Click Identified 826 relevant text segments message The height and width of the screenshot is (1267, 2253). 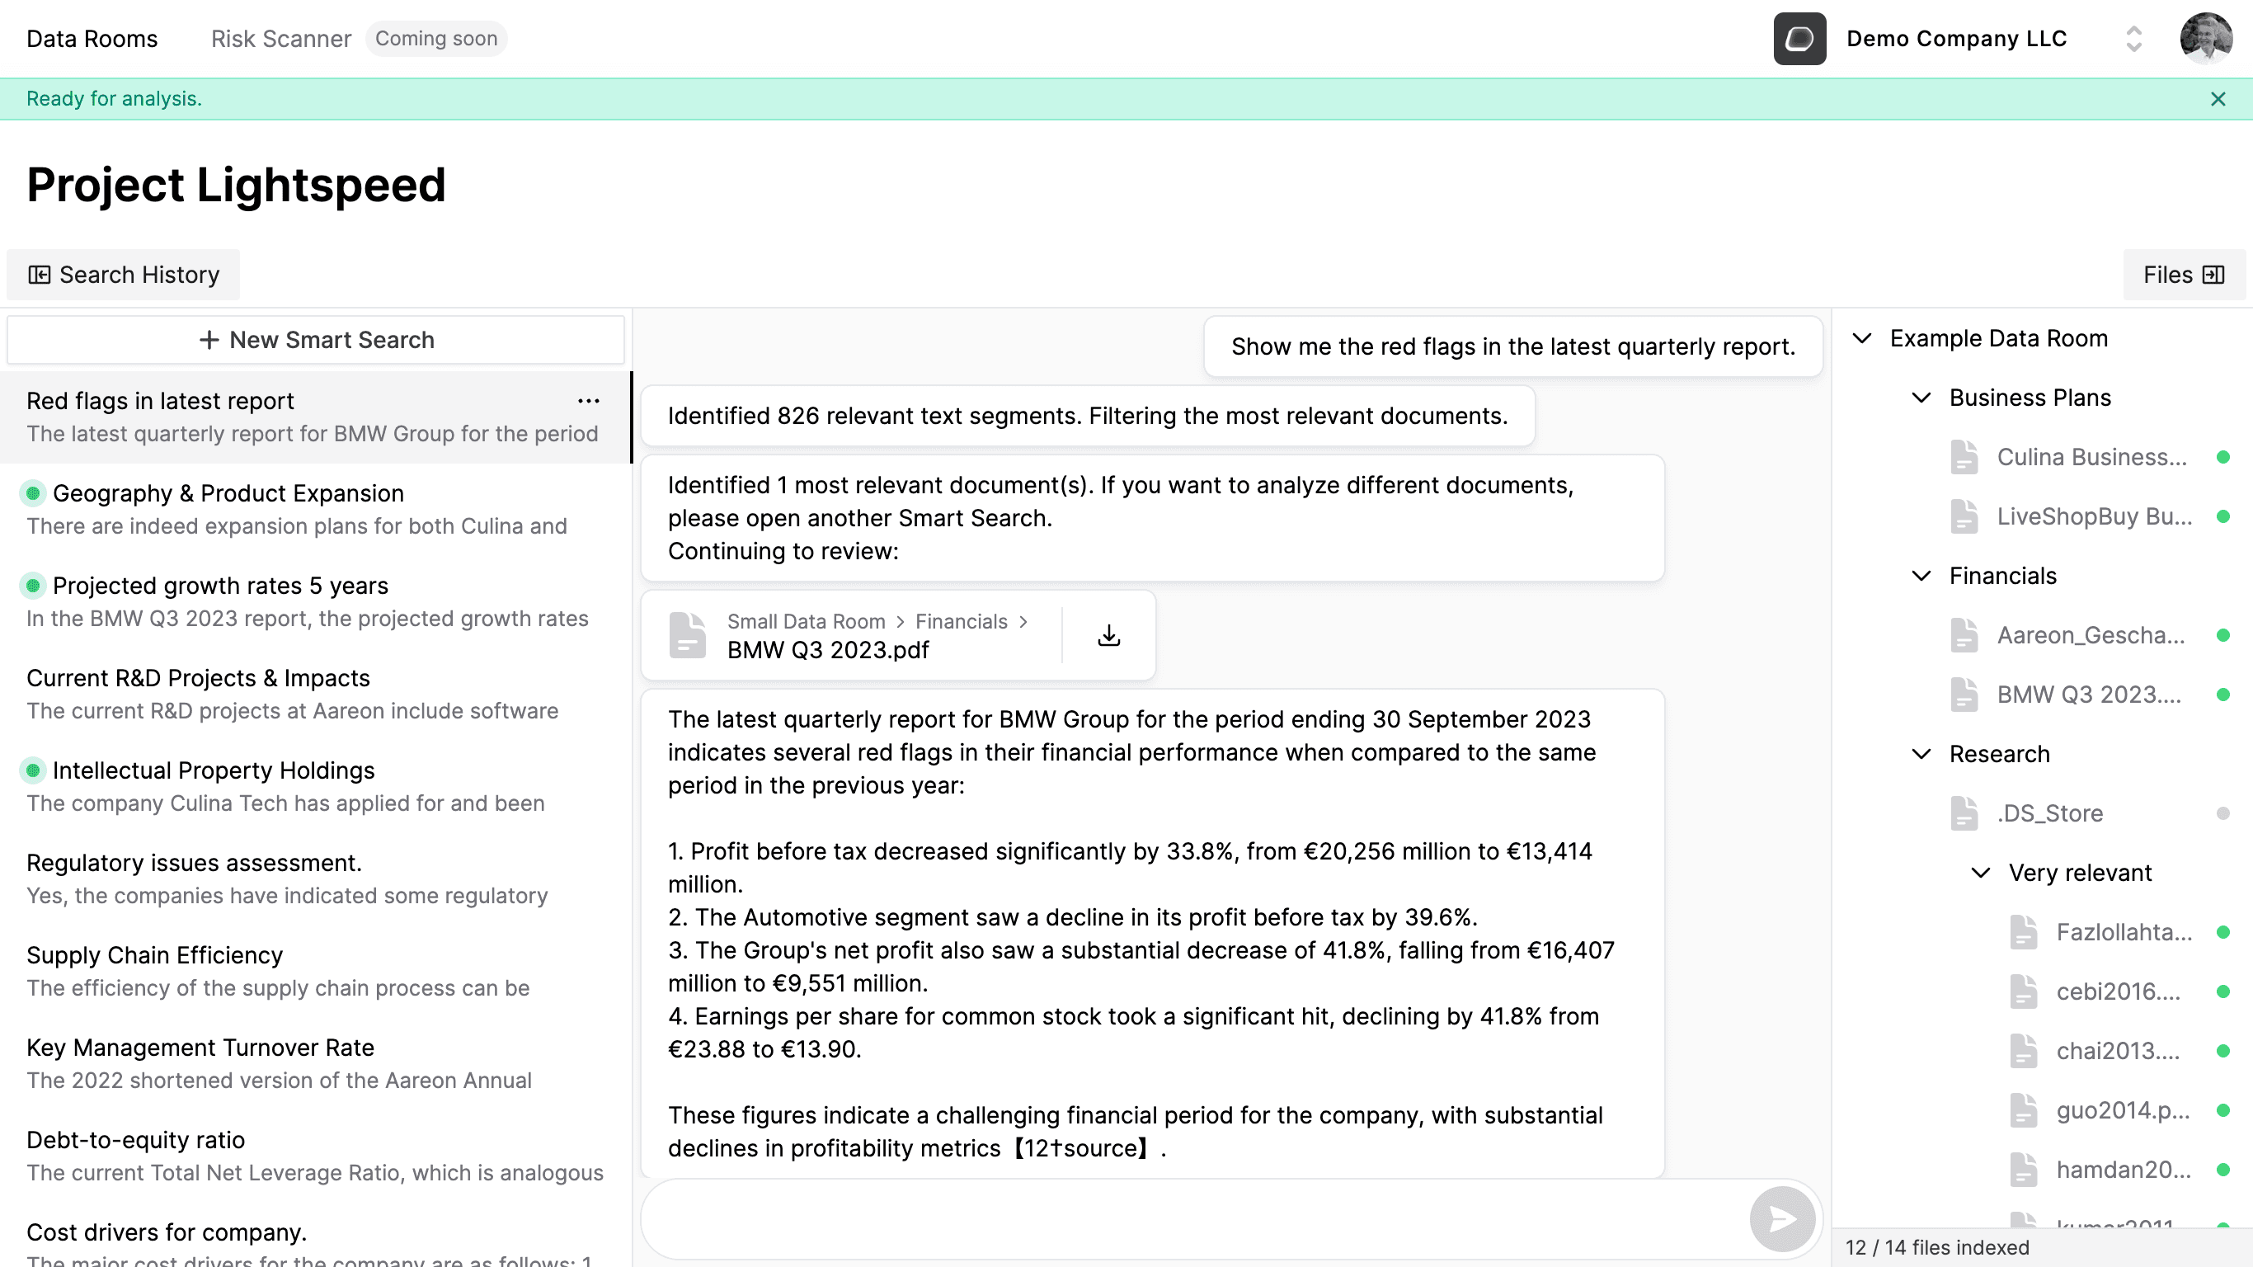coord(1087,416)
